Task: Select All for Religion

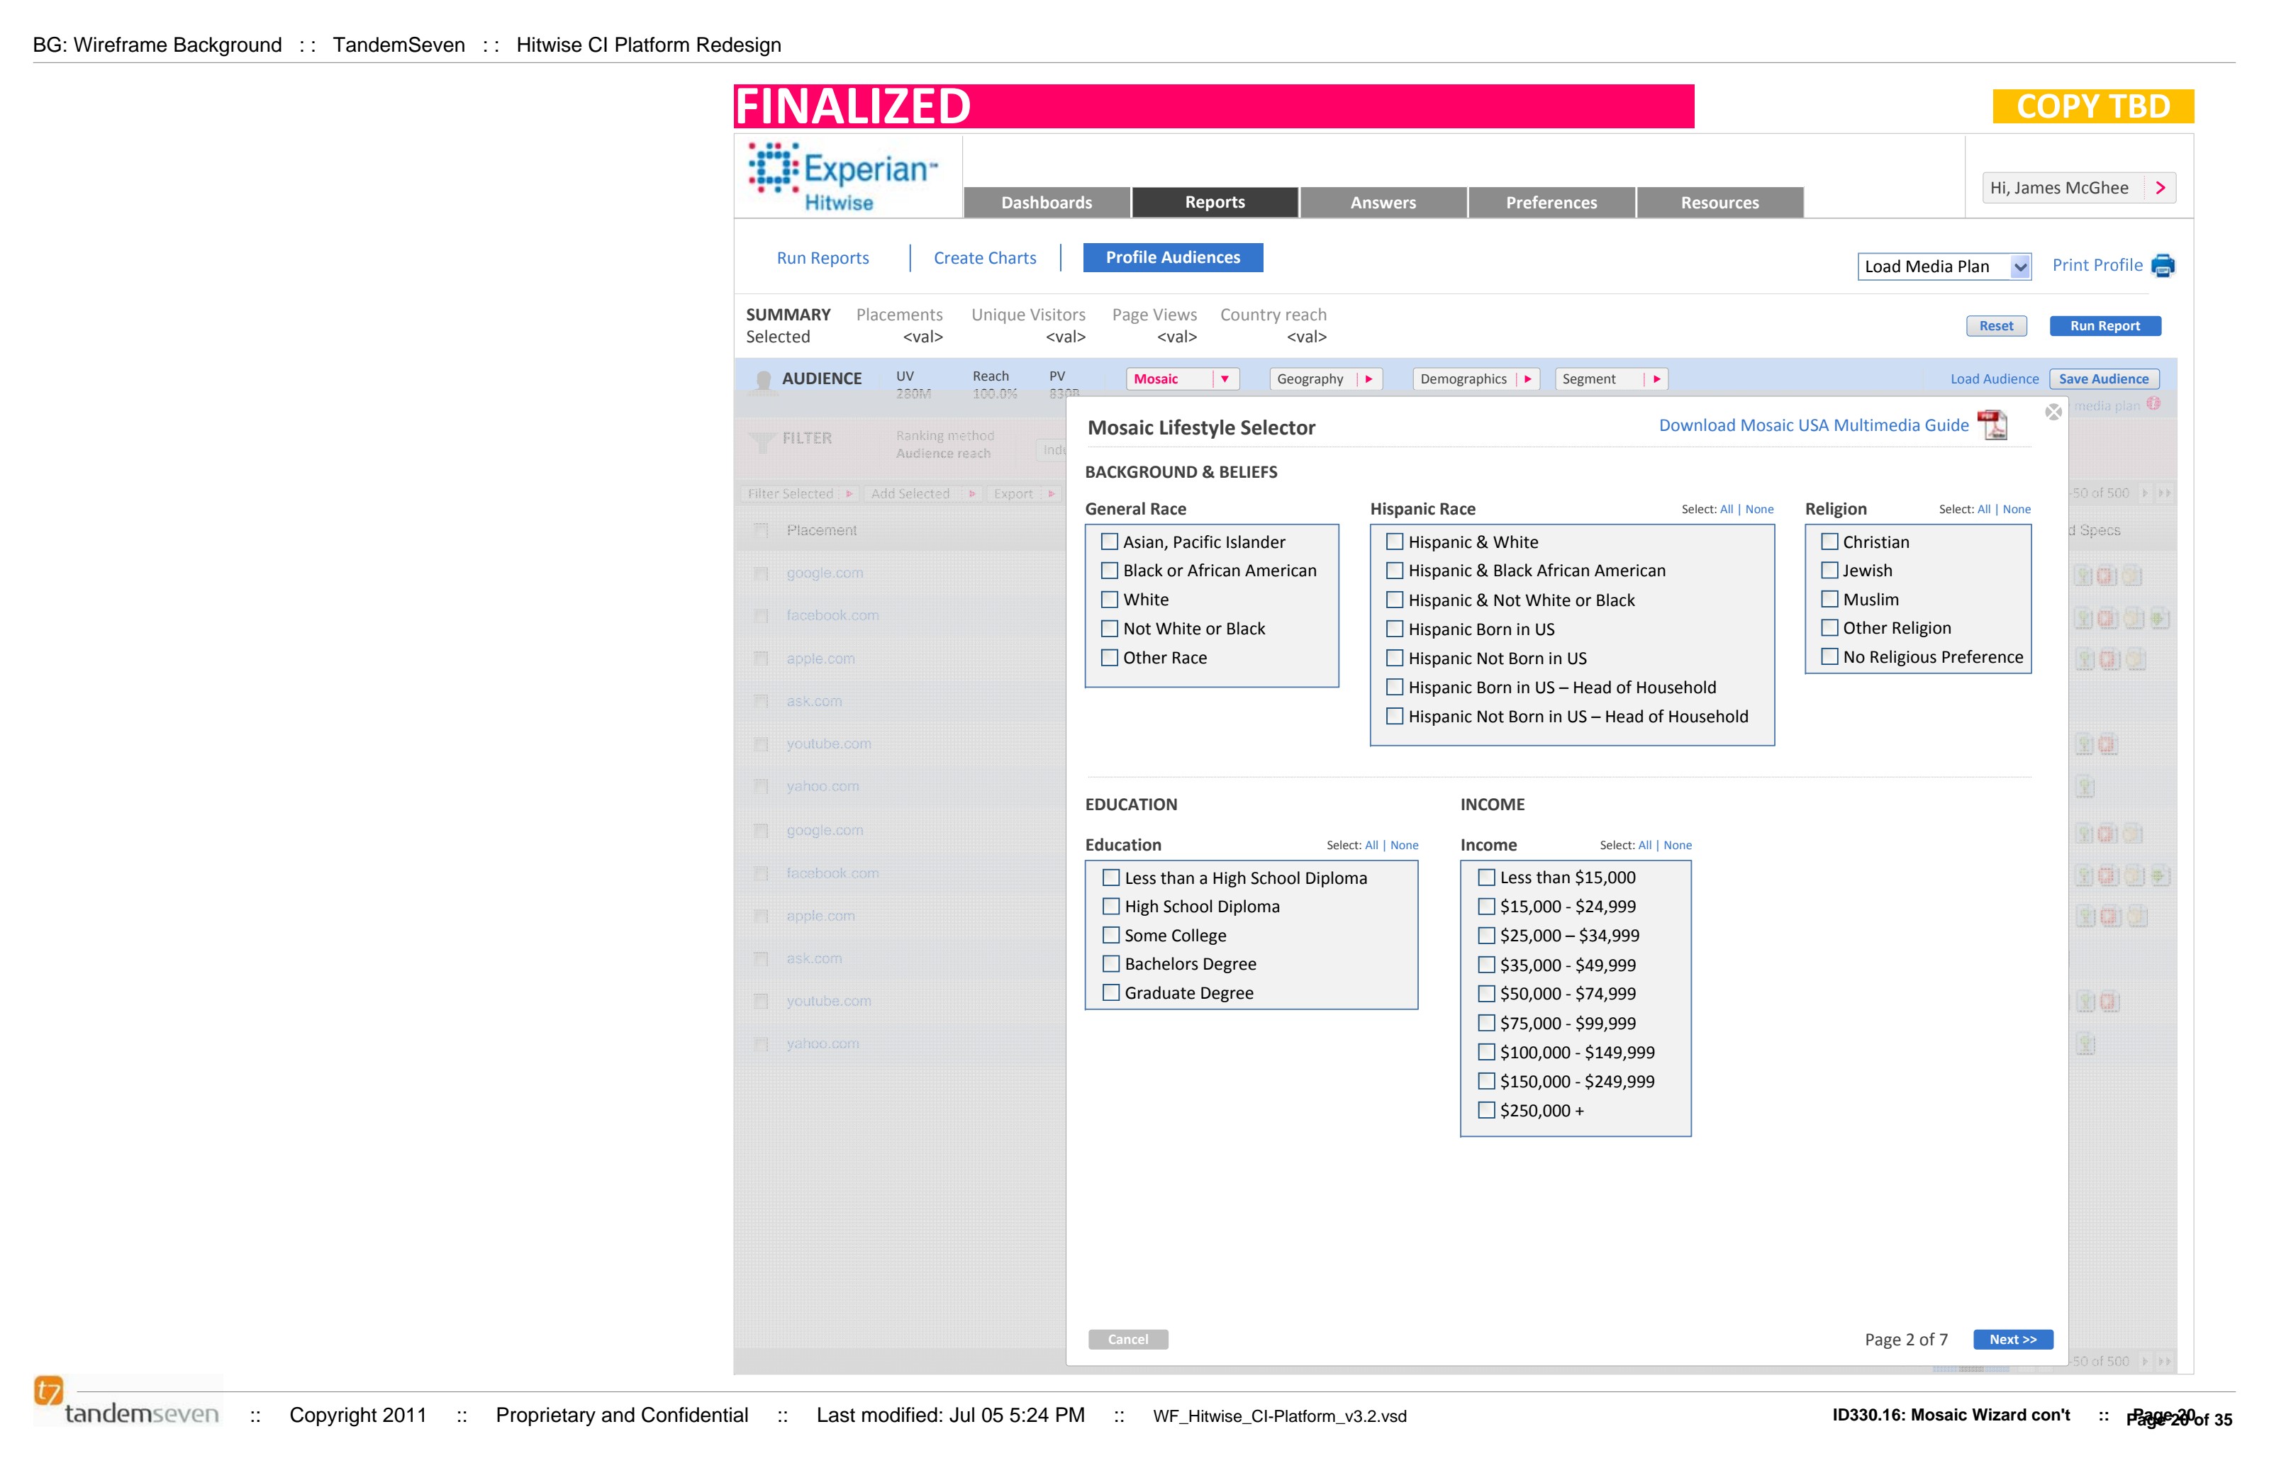Action: 1984,509
